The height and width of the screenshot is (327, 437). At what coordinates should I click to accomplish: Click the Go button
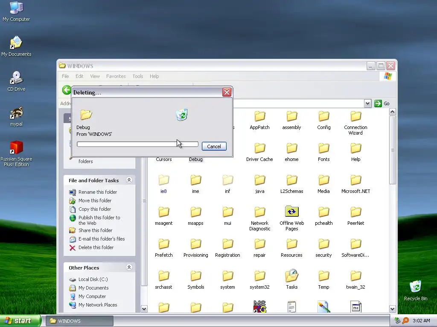pos(382,103)
